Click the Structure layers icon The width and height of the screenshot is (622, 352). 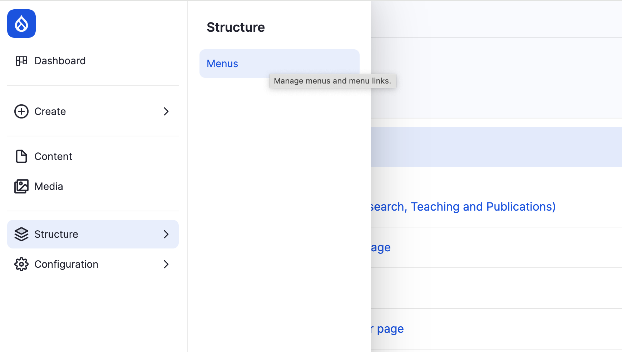click(21, 234)
